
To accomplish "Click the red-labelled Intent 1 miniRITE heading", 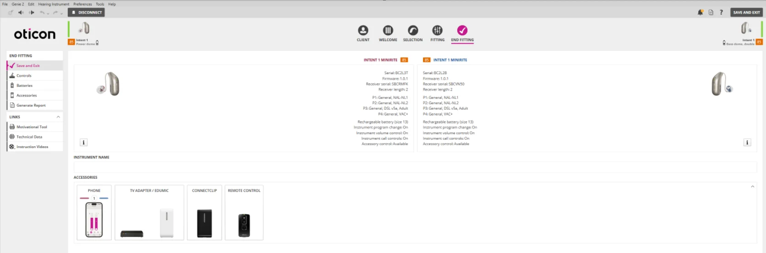I will (380, 60).
